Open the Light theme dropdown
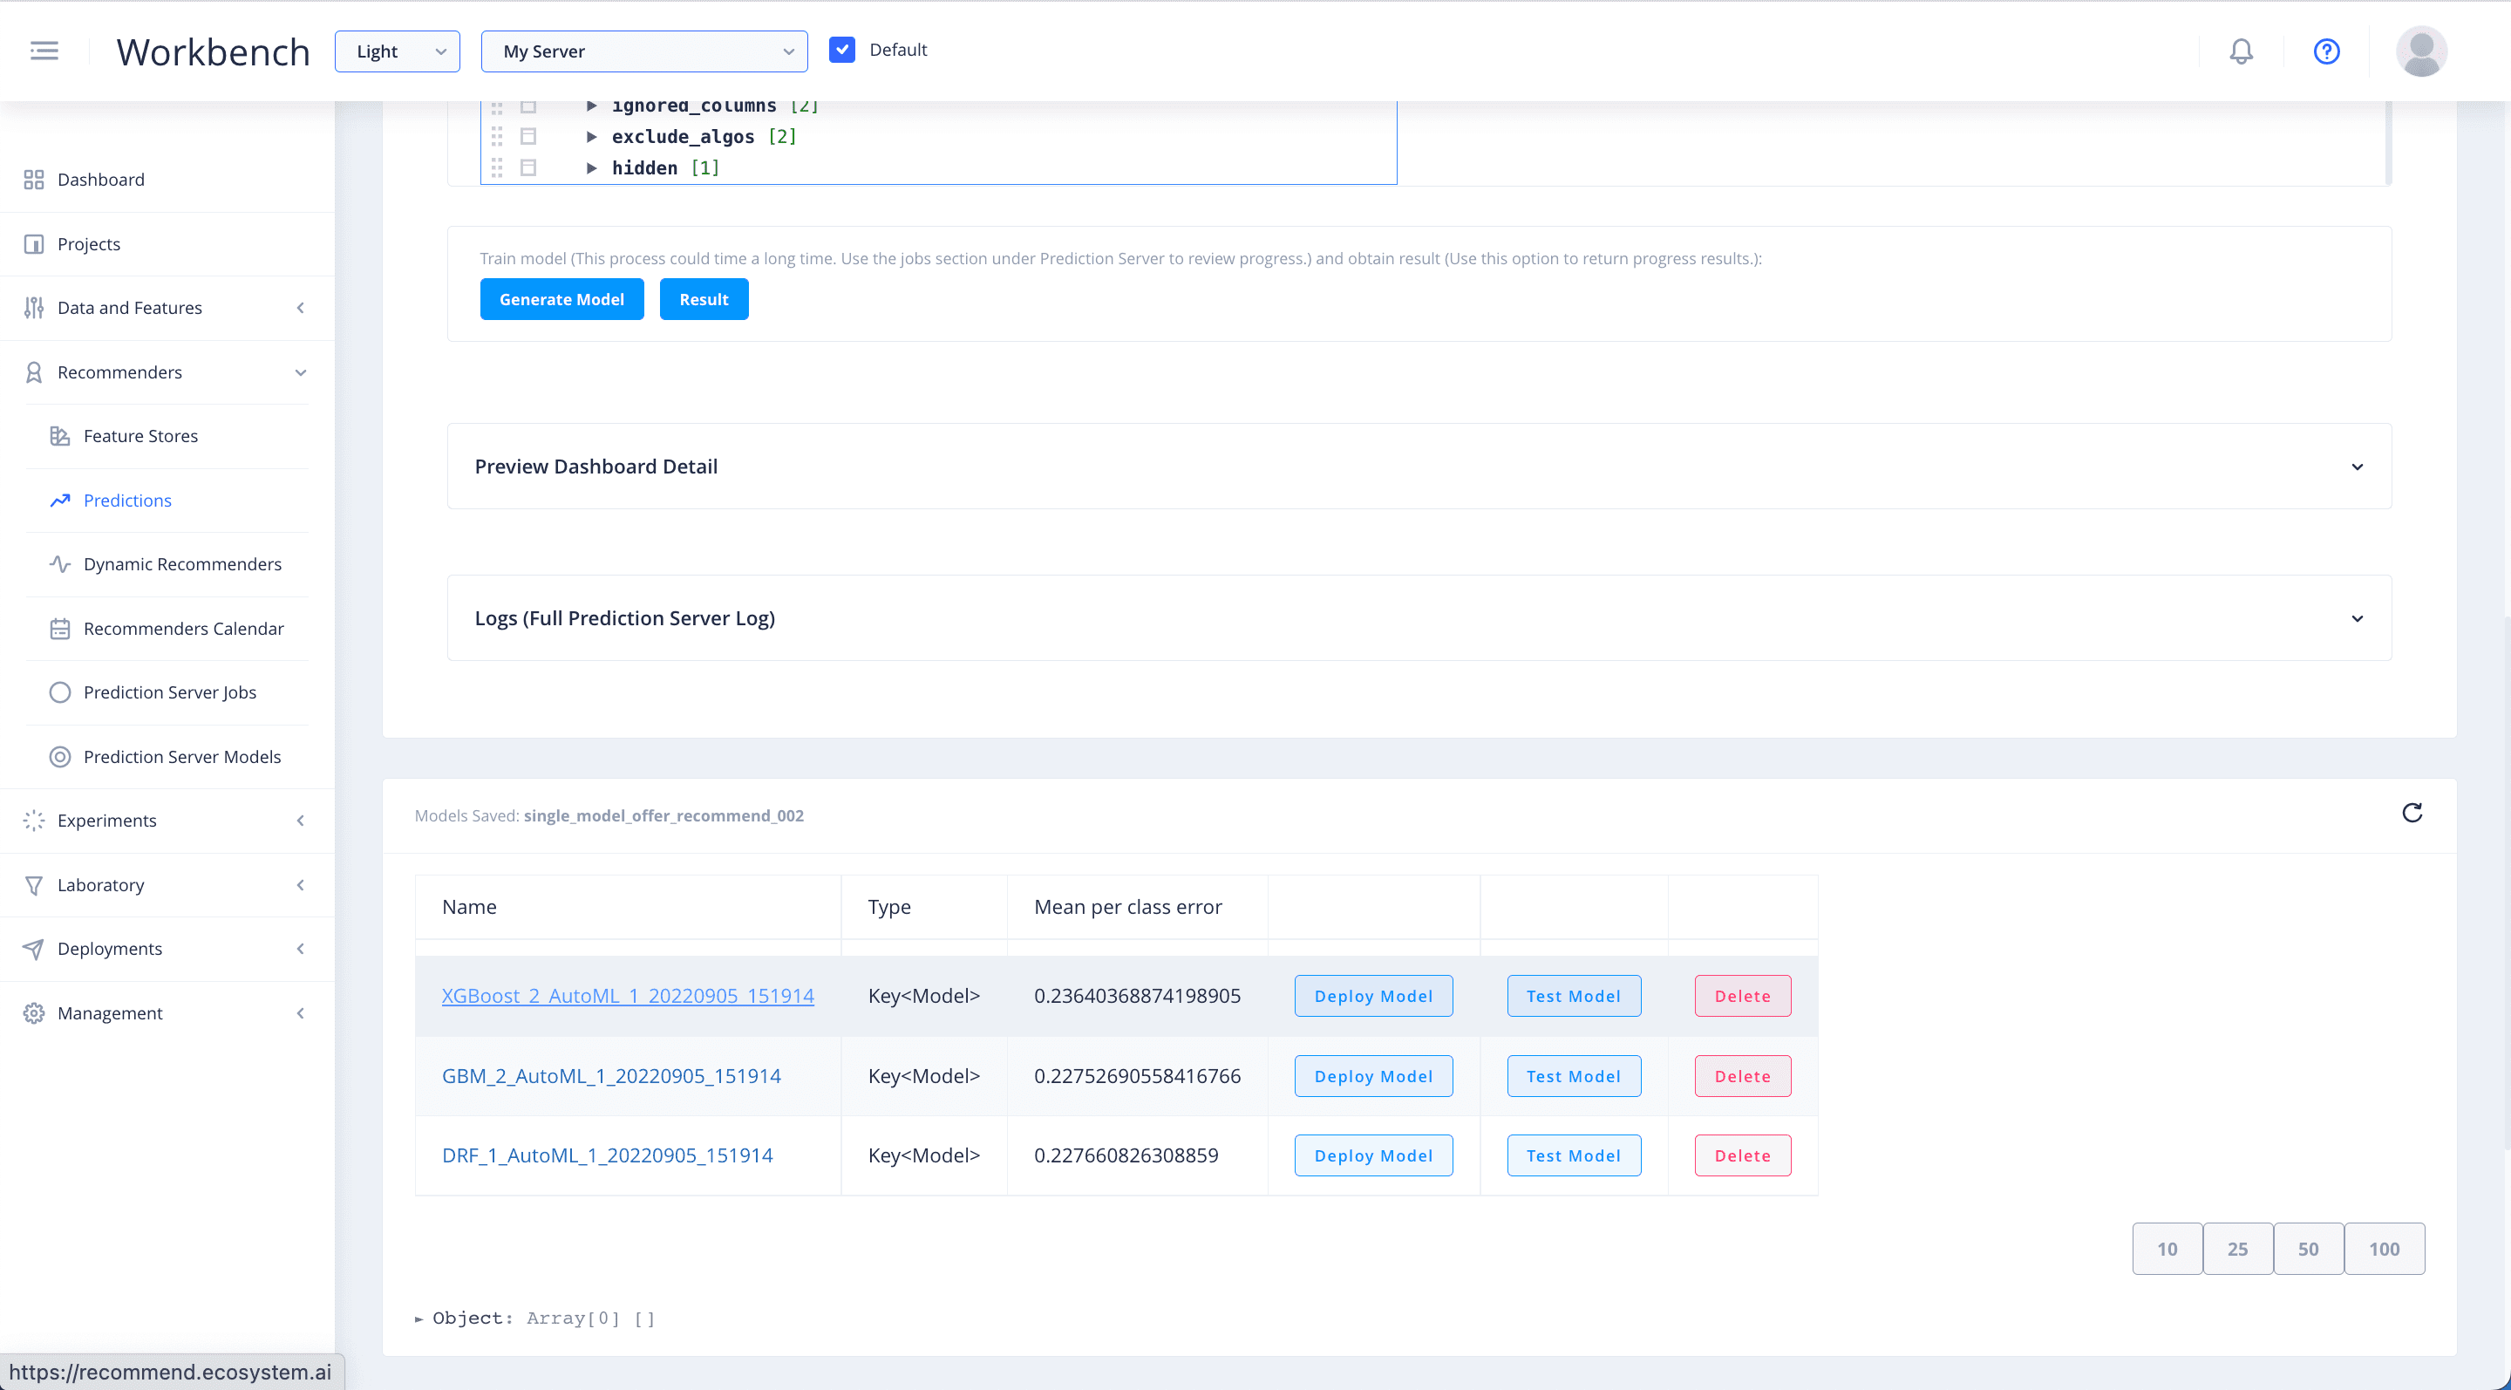 click(x=397, y=51)
